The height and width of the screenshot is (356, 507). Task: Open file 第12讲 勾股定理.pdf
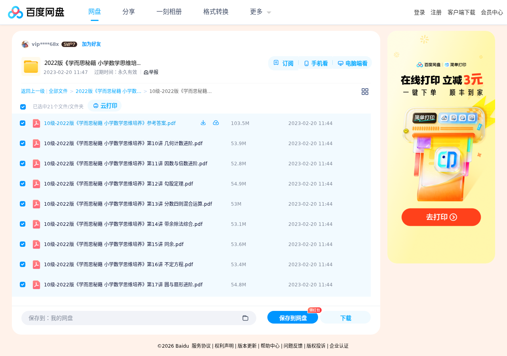click(118, 184)
